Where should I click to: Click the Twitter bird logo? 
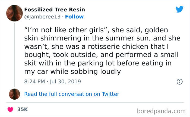(179, 9)
